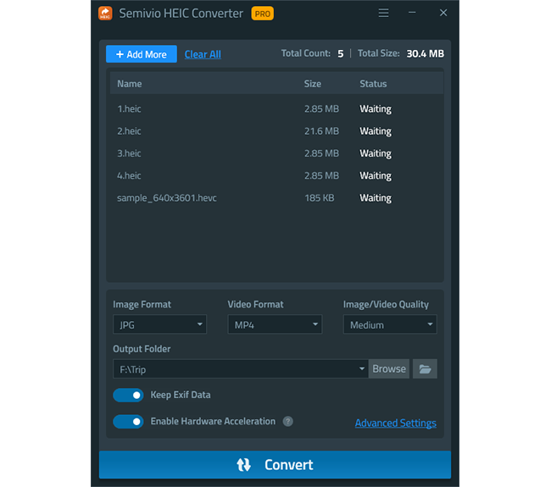This screenshot has height=487, width=551.
Task: Click the Total Size 30.4 MB value
Action: point(426,53)
